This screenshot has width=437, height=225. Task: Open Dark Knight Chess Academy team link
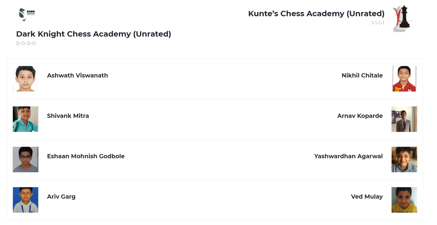[x=94, y=34]
